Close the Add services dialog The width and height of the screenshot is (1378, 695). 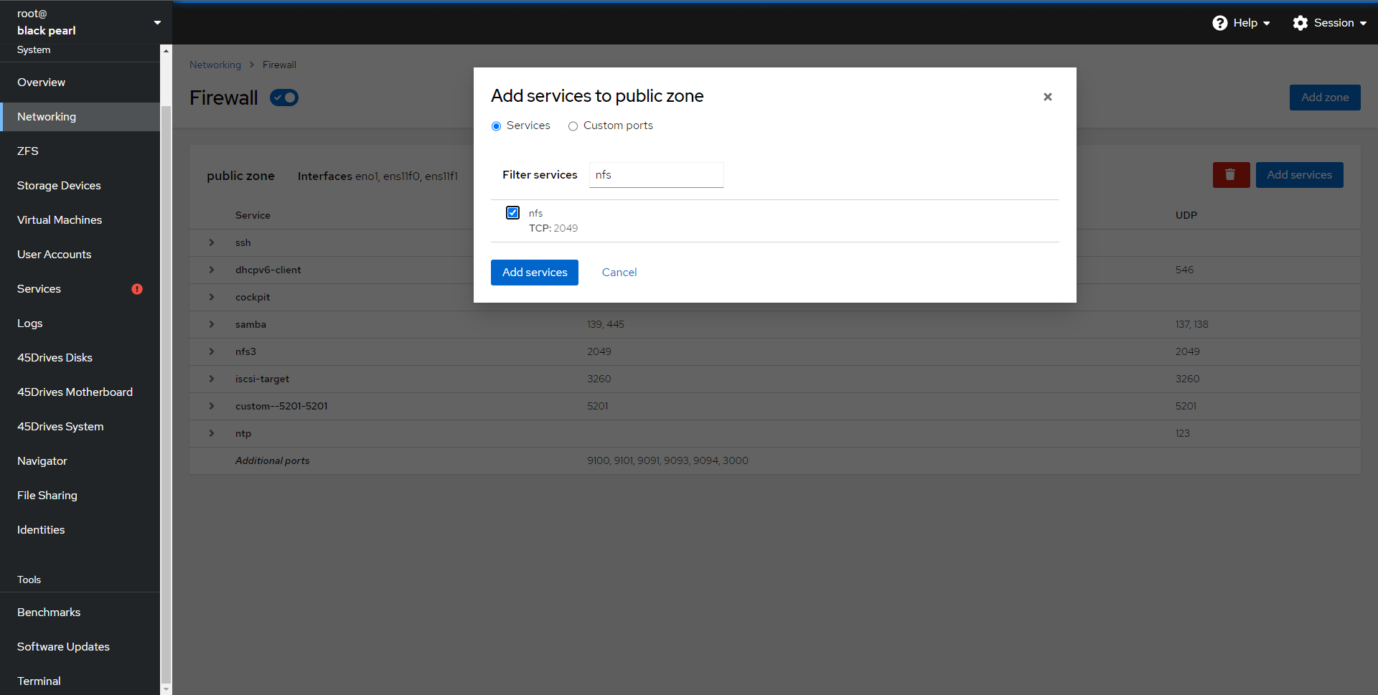(1047, 97)
